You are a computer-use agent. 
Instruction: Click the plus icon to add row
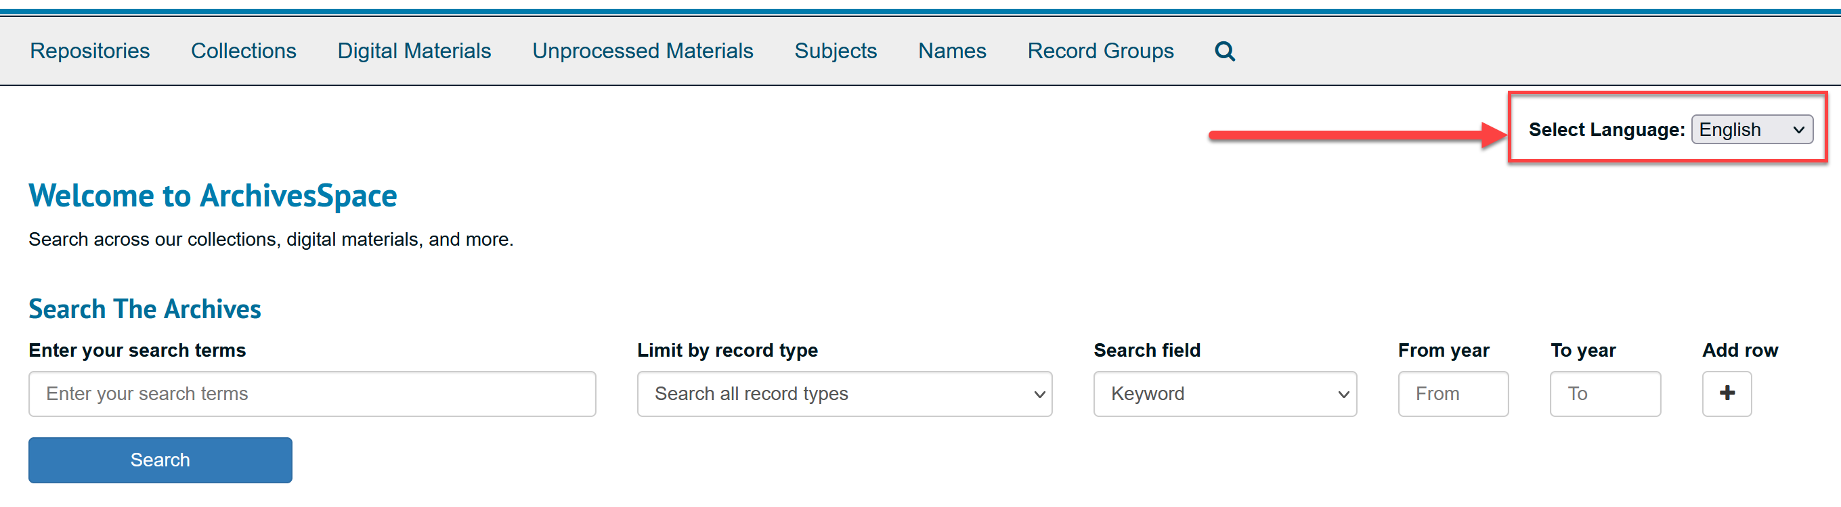[x=1726, y=393]
